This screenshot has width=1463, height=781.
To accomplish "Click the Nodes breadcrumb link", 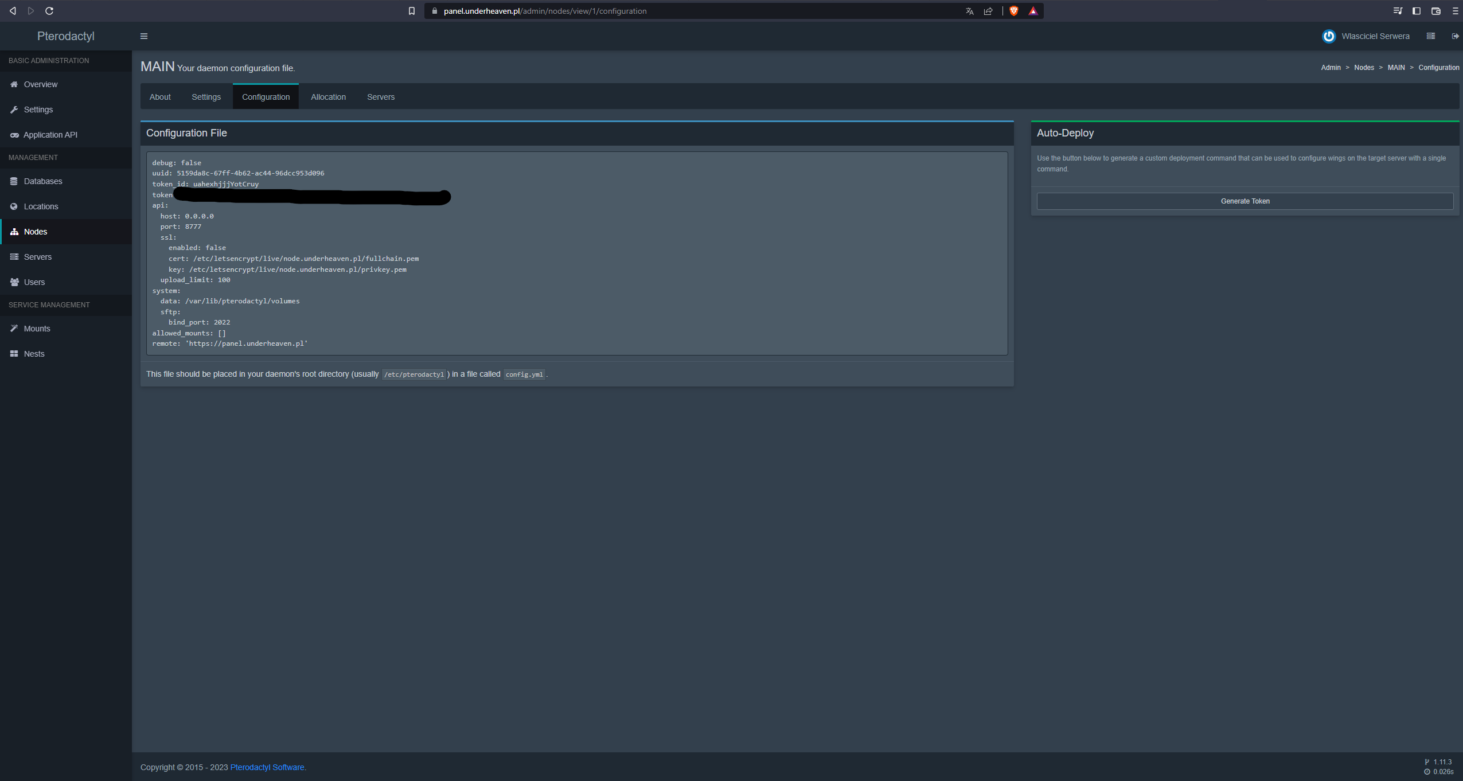I will [x=1364, y=68].
